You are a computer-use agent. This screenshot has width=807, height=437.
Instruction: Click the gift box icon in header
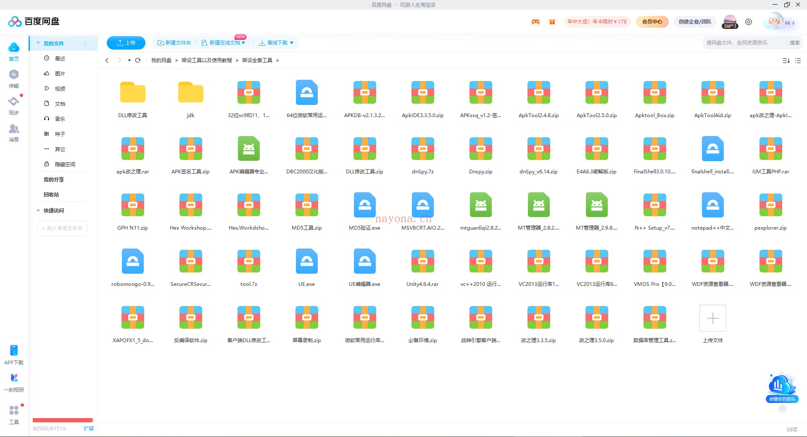point(552,22)
